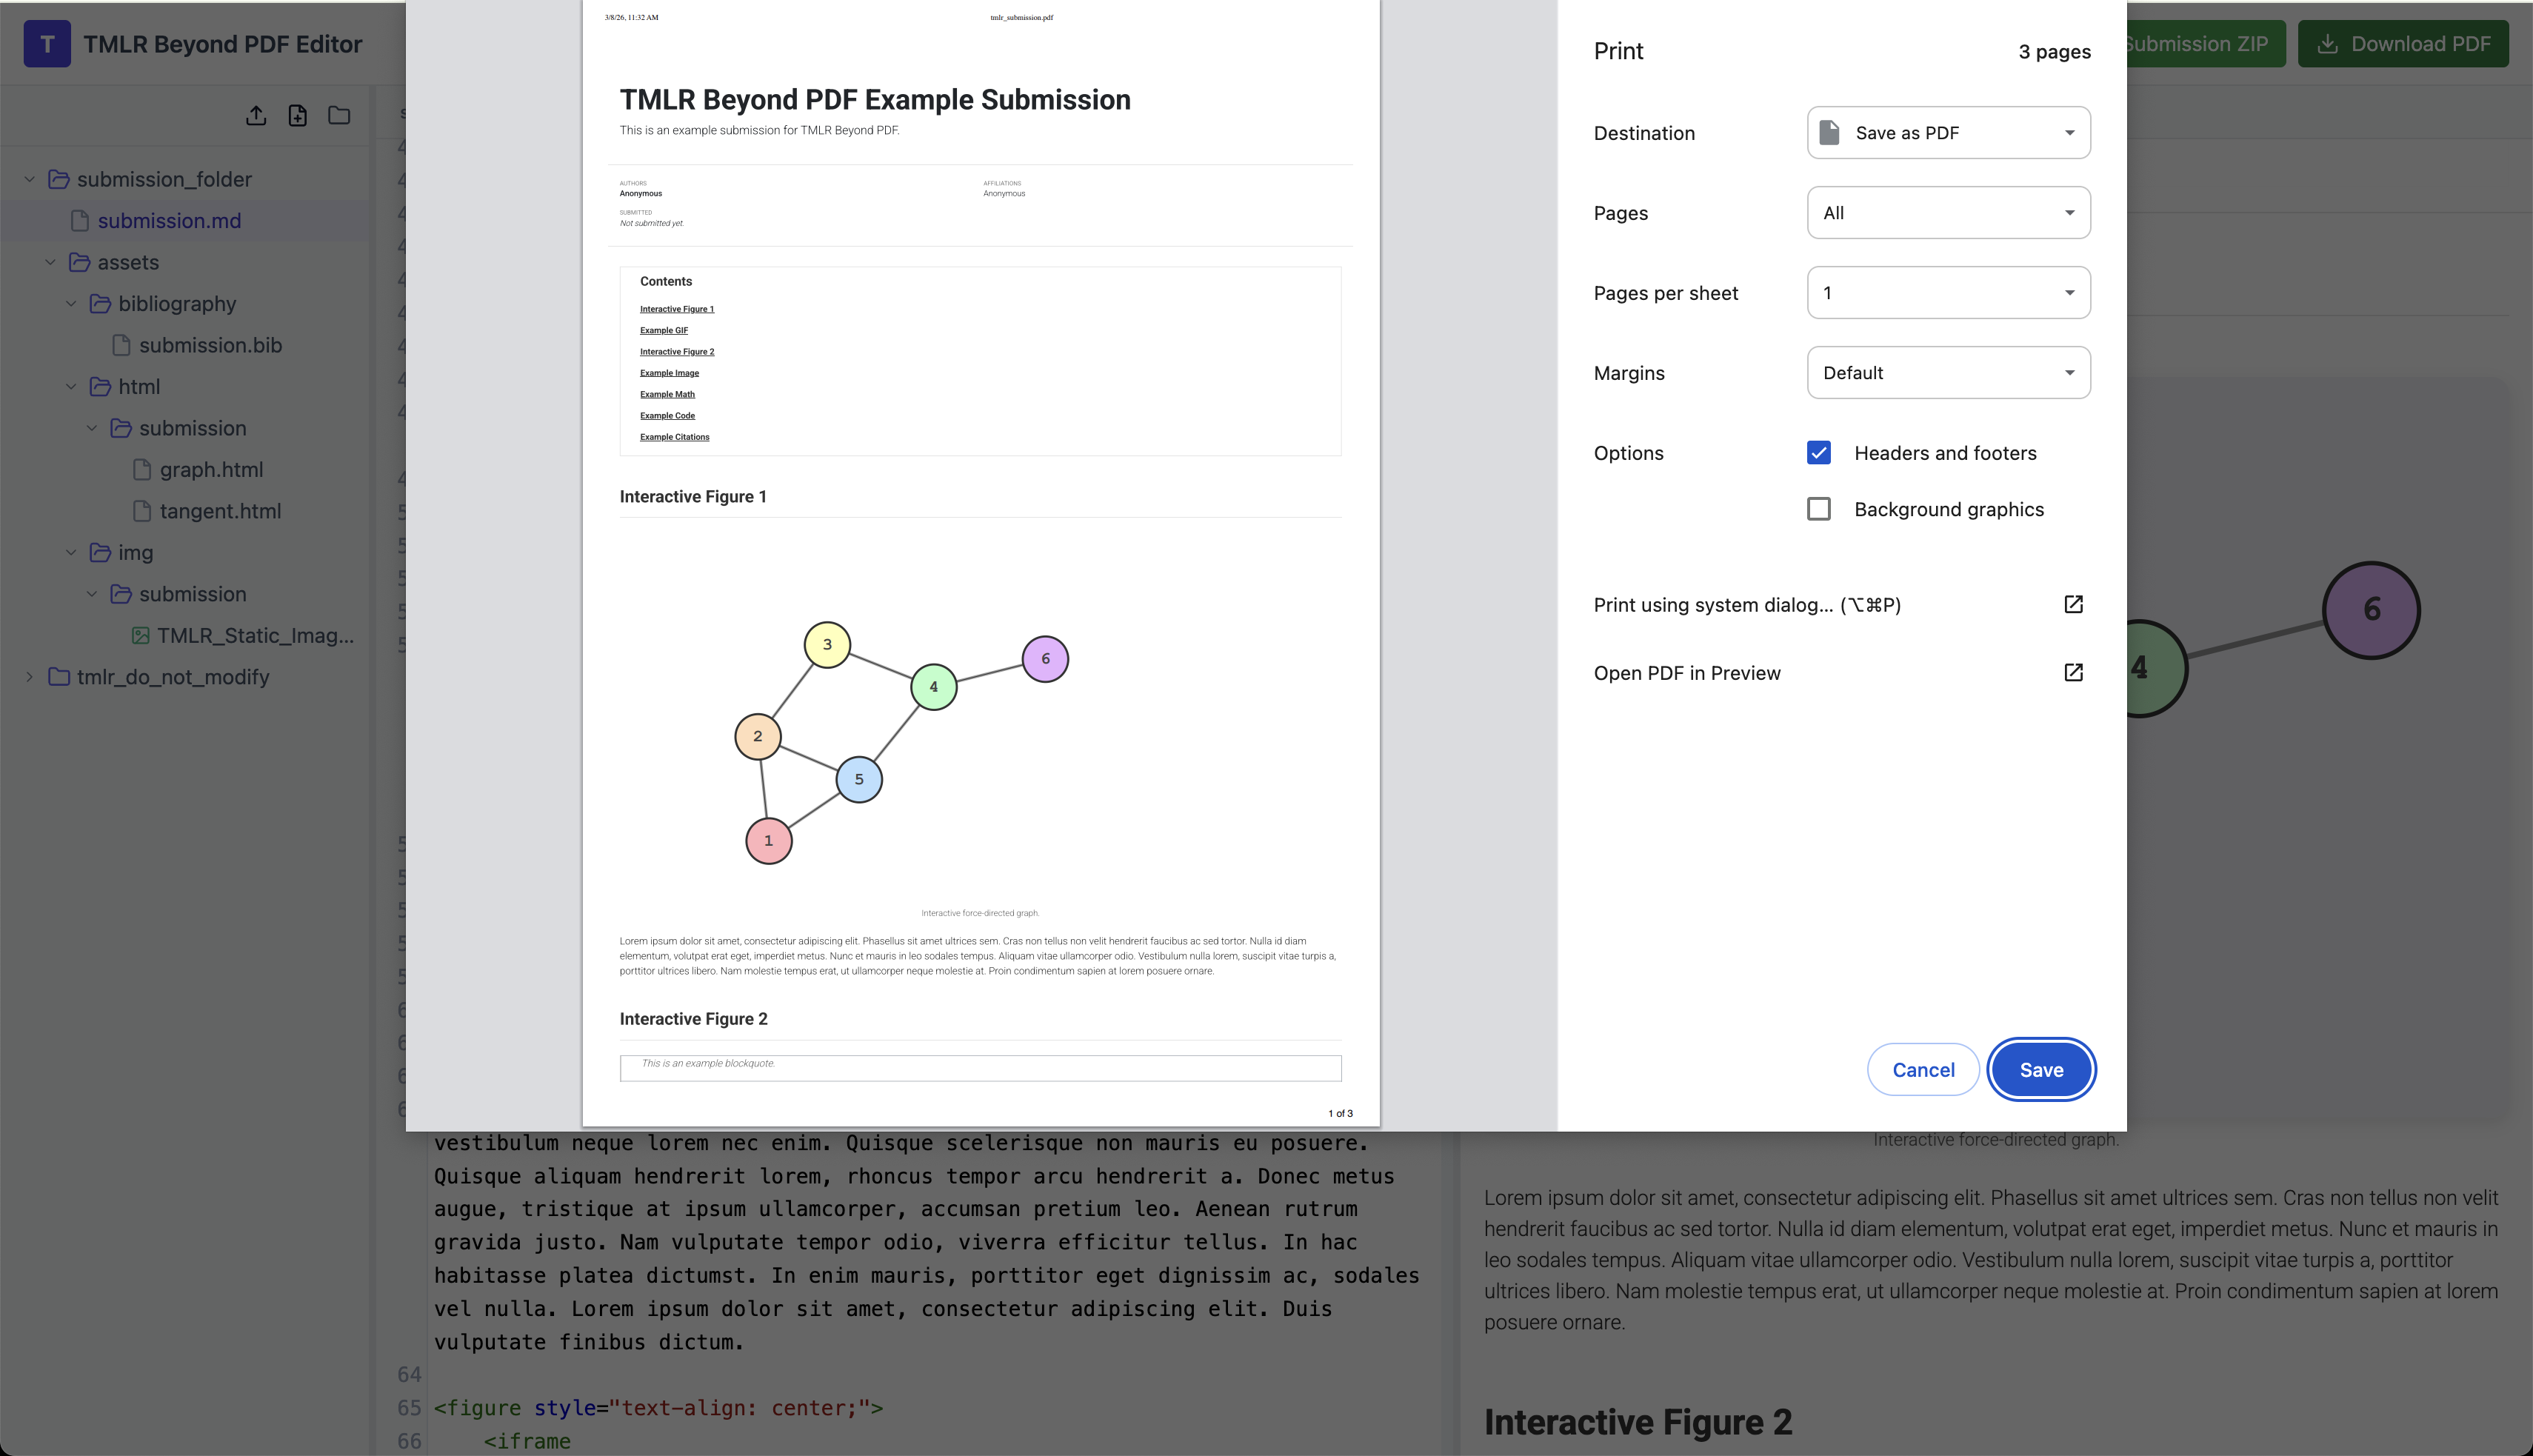Click icon next to Print using system dialog
Image resolution: width=2533 pixels, height=1456 pixels.
pos(2073,604)
